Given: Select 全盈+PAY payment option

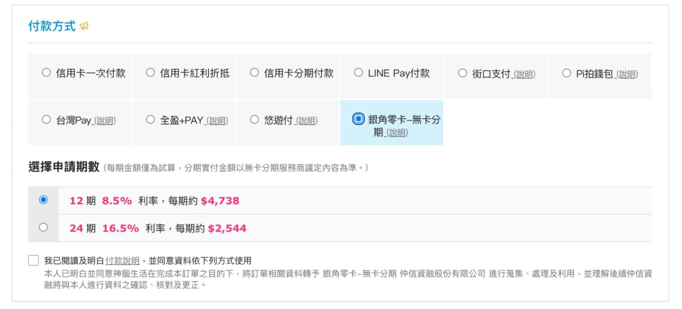Looking at the screenshot, I should tap(150, 119).
